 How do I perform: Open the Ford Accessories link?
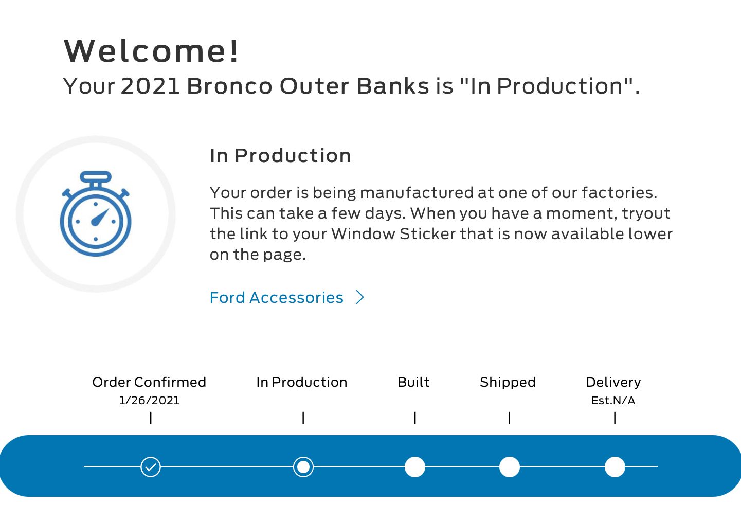pyautogui.click(x=277, y=297)
